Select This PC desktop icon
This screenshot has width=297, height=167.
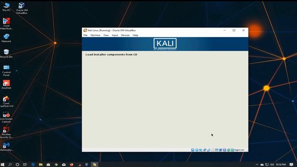tap(6, 7)
